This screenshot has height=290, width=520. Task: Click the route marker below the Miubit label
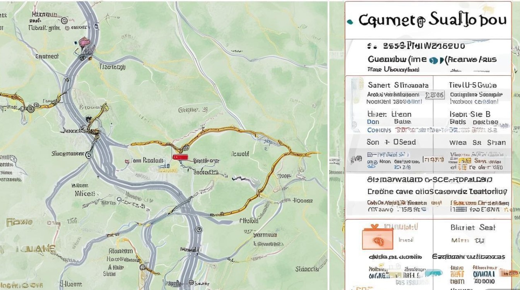pyautogui.click(x=199, y=230)
